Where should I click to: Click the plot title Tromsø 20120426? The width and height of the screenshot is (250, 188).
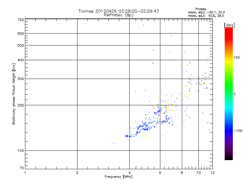tap(118, 11)
